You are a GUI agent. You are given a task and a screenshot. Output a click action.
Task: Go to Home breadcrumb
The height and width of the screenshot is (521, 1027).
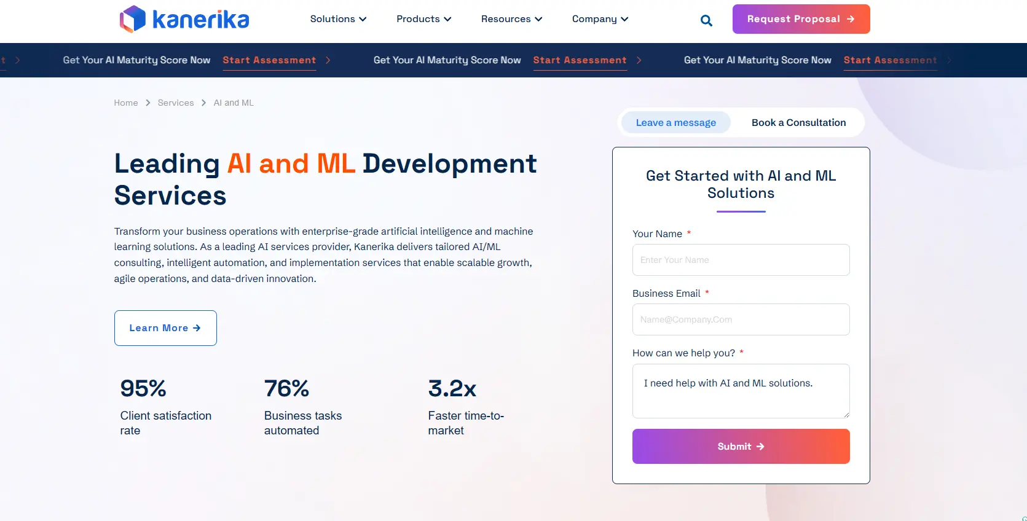point(126,103)
